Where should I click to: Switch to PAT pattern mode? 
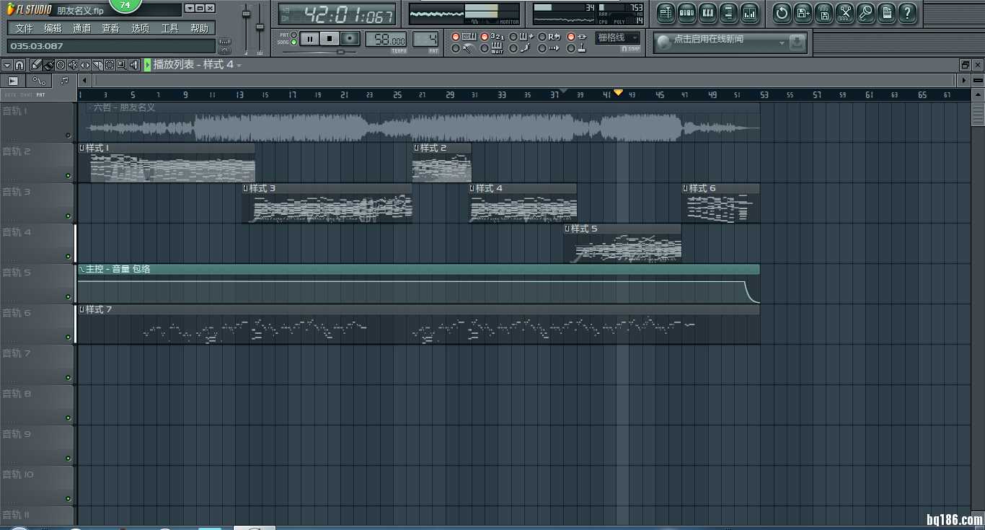(x=293, y=35)
